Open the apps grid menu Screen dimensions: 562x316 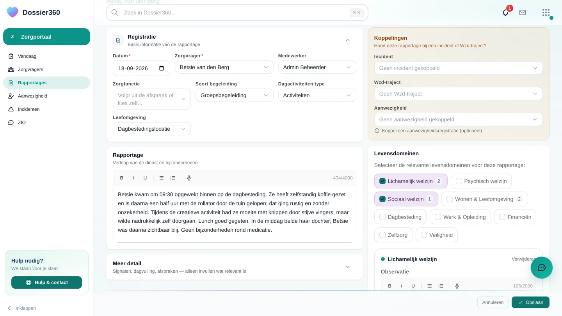546,12
